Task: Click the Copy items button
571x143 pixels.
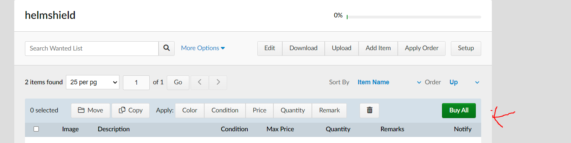Action: click(x=131, y=110)
